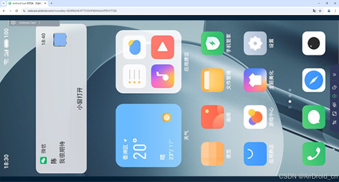339x182 pixels.
Task: Open the green chat bubble messages app
Action: coord(314,117)
